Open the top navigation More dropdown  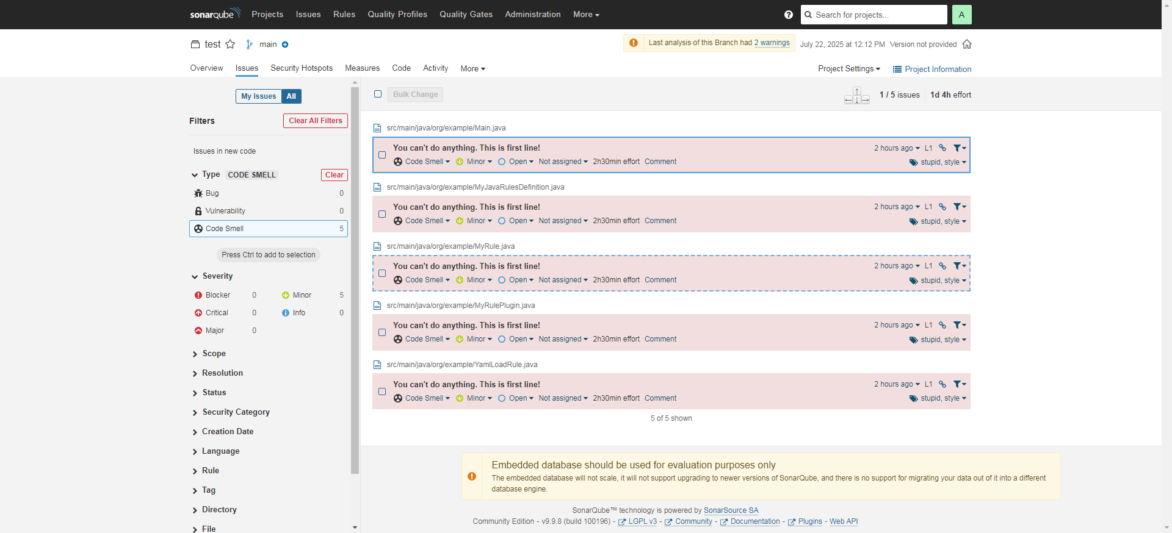tap(586, 15)
